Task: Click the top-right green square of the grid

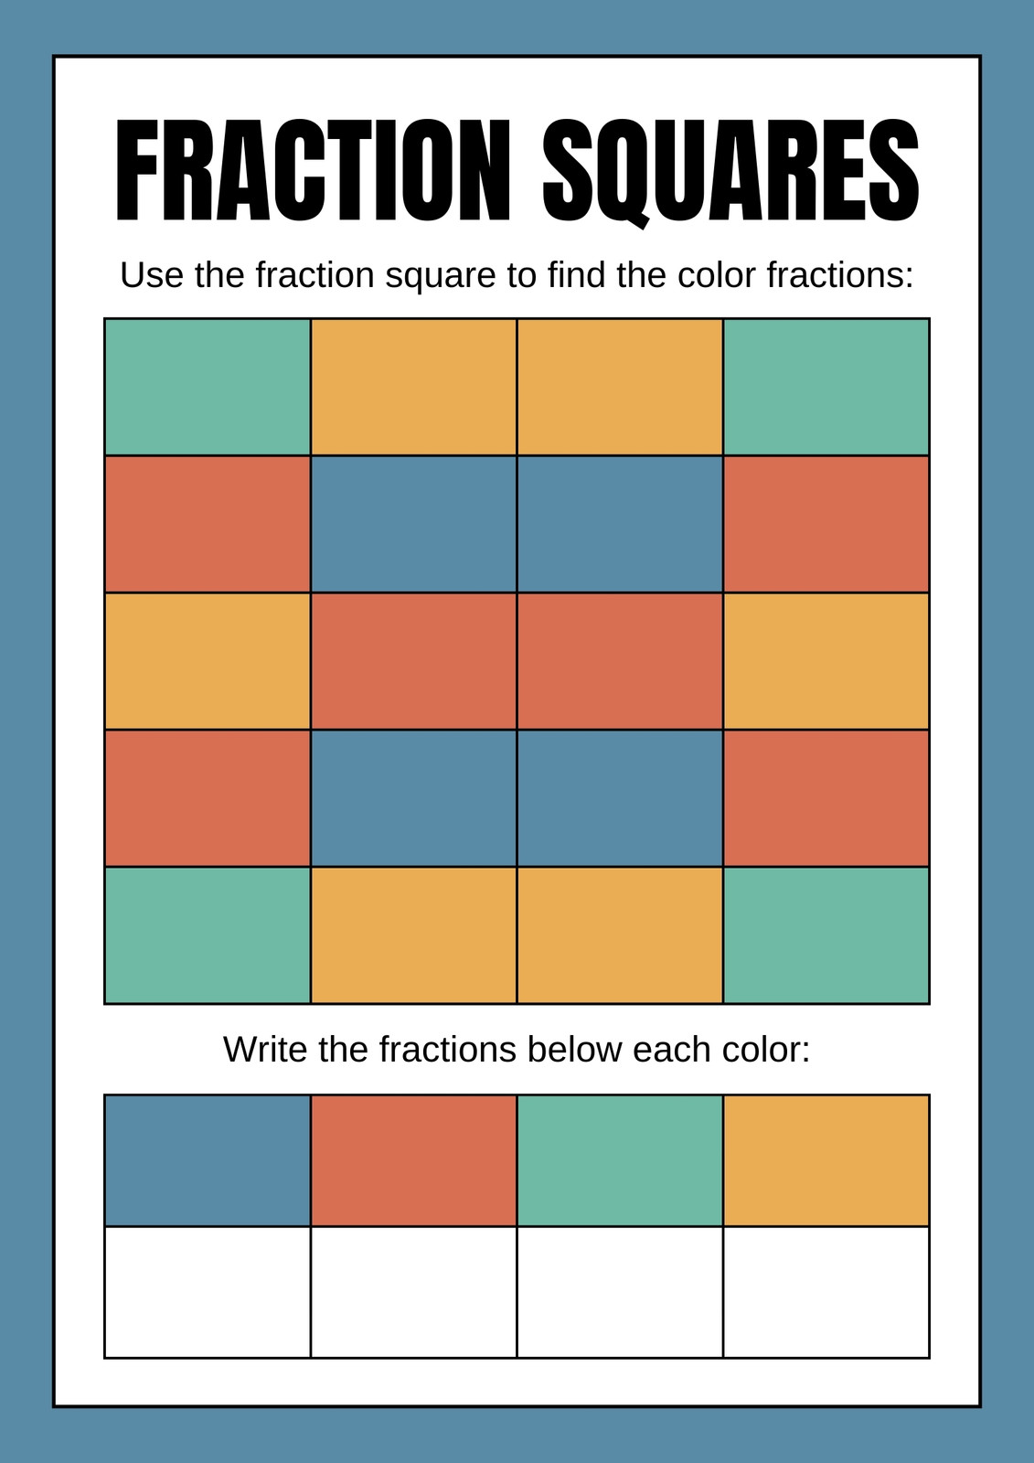Action: click(x=826, y=387)
